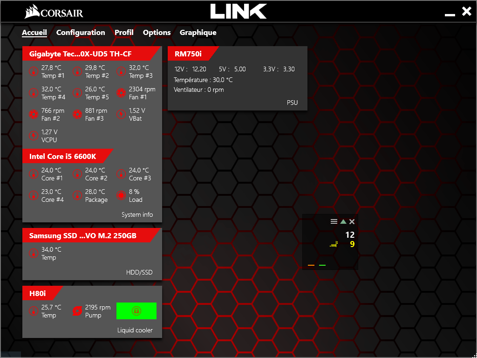Select the Accueil tab

(x=34, y=33)
